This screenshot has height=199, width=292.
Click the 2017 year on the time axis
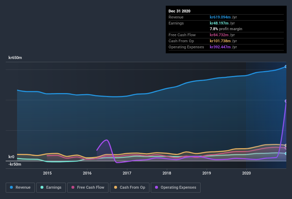coord(127,173)
